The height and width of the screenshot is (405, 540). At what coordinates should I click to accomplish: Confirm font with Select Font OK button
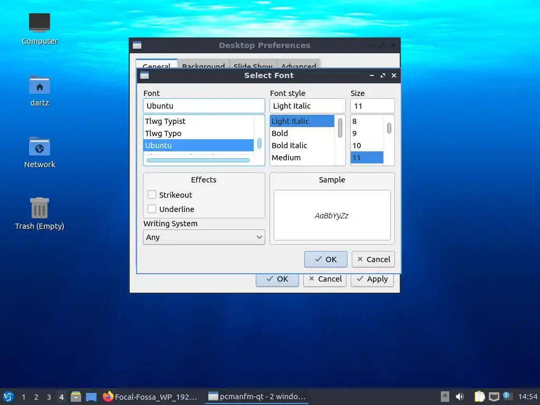pyautogui.click(x=325, y=259)
